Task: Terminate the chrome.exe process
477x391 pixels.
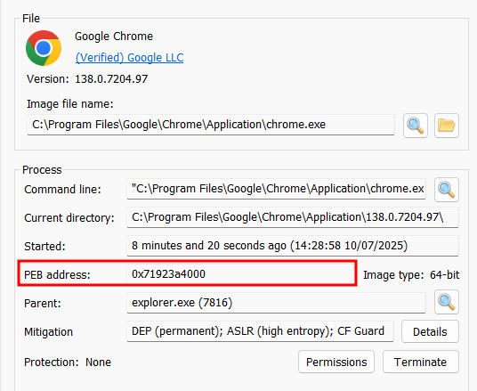Action: click(x=420, y=362)
